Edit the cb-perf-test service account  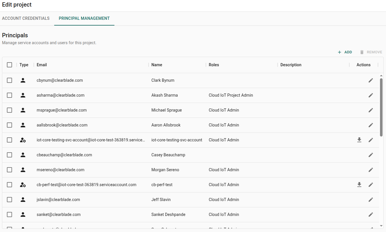click(371, 185)
